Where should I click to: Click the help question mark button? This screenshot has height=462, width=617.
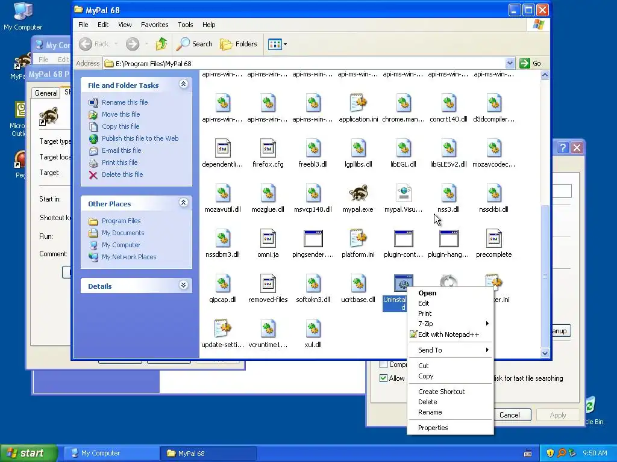tap(563, 148)
